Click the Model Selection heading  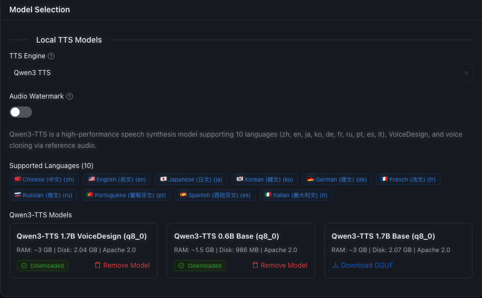(x=40, y=10)
